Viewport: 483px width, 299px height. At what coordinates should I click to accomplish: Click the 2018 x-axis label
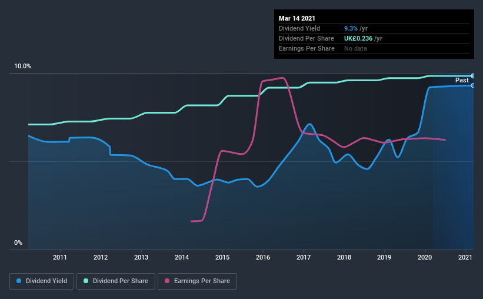tap(344, 257)
